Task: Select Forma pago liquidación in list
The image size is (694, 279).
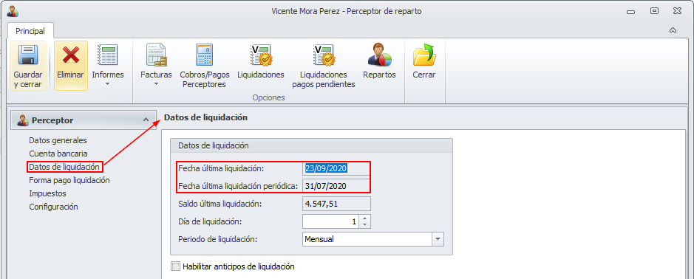Action: click(x=69, y=180)
